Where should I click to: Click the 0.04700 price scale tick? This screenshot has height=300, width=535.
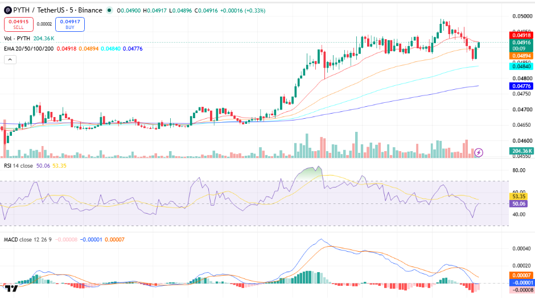(522, 110)
